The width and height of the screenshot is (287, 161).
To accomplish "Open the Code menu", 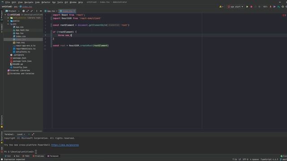I will (x=37, y=2).
